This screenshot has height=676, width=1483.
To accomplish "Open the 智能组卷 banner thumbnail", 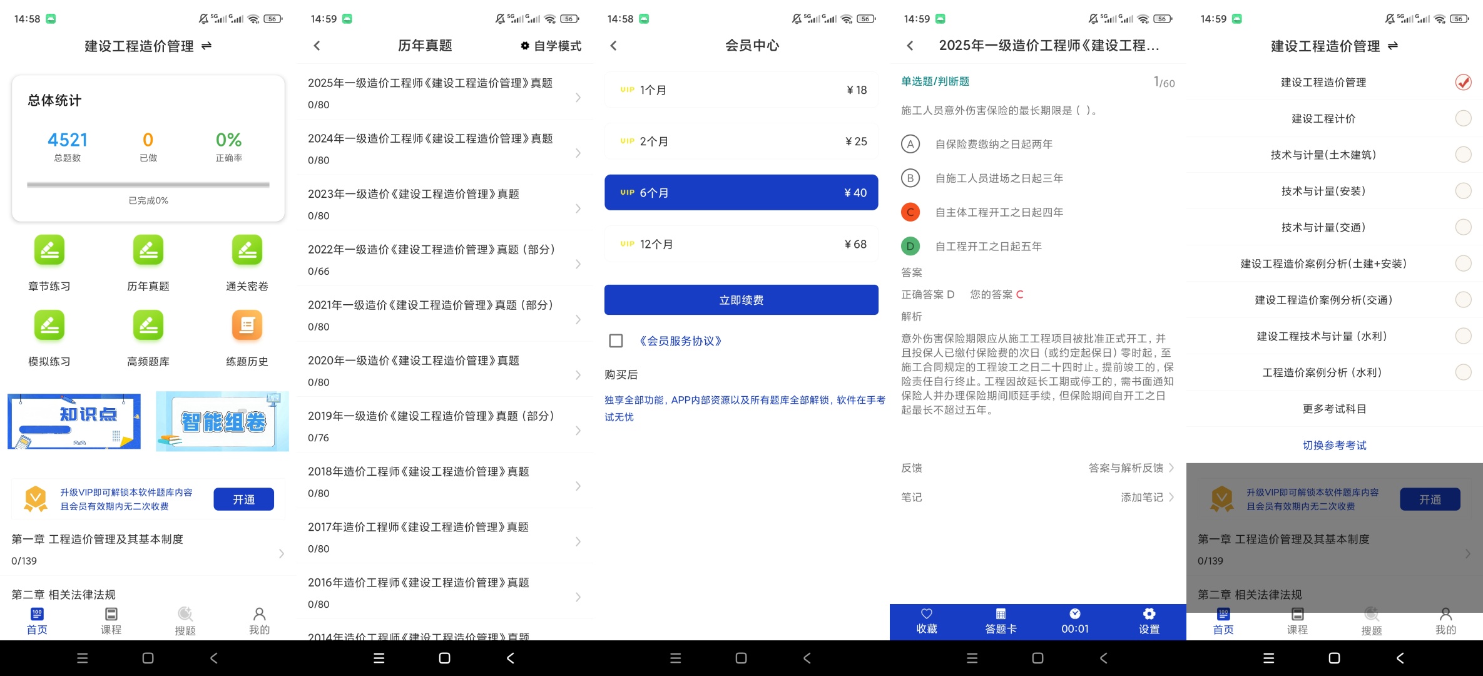I will [222, 421].
